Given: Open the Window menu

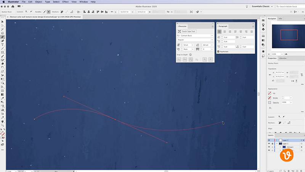Looking at the screenshot, I should [83, 2].
